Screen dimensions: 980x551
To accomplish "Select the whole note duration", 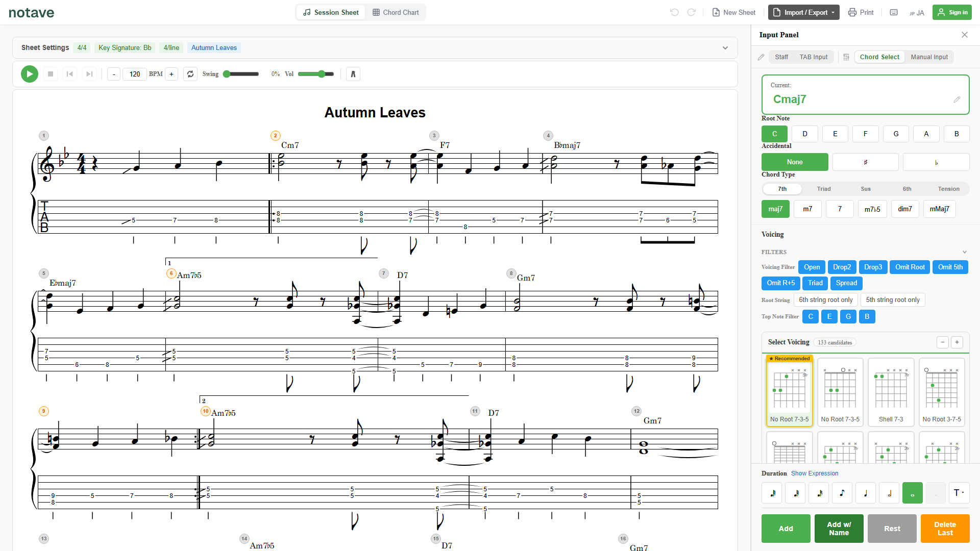I will [x=913, y=493].
